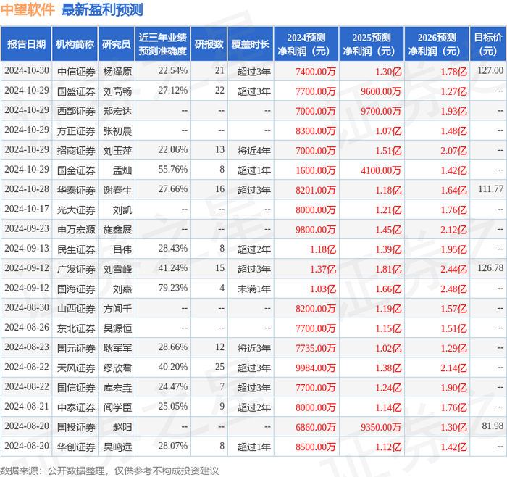Click the date cell 2024-10-30
This screenshot has height=477, width=507.
point(27,70)
